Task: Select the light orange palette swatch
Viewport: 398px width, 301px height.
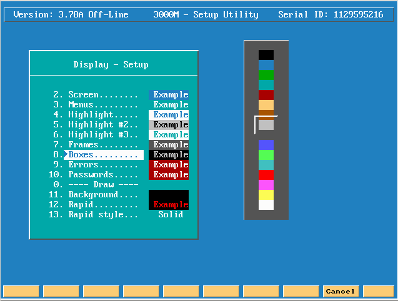Action: coord(266,105)
